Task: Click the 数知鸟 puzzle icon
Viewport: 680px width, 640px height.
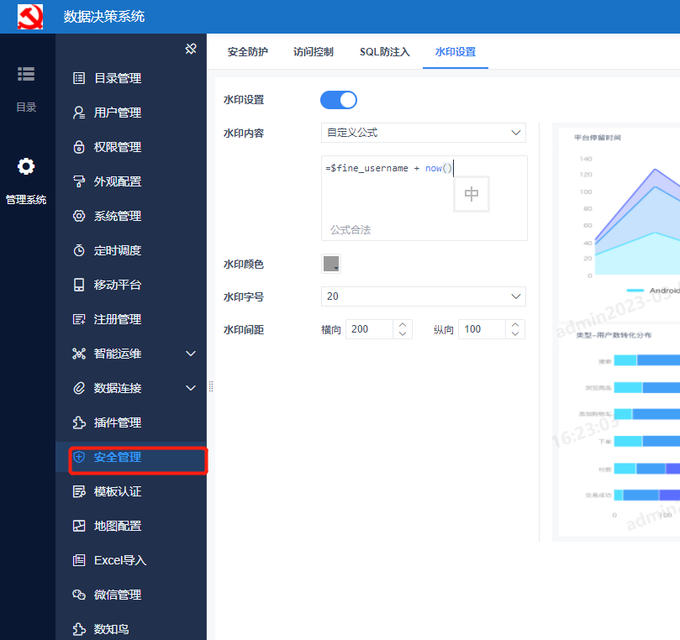Action: 79,629
